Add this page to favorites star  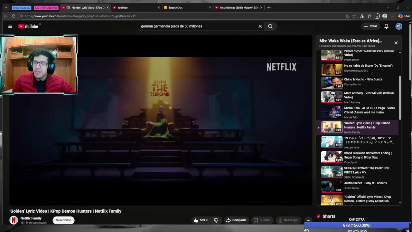(x=354, y=16)
